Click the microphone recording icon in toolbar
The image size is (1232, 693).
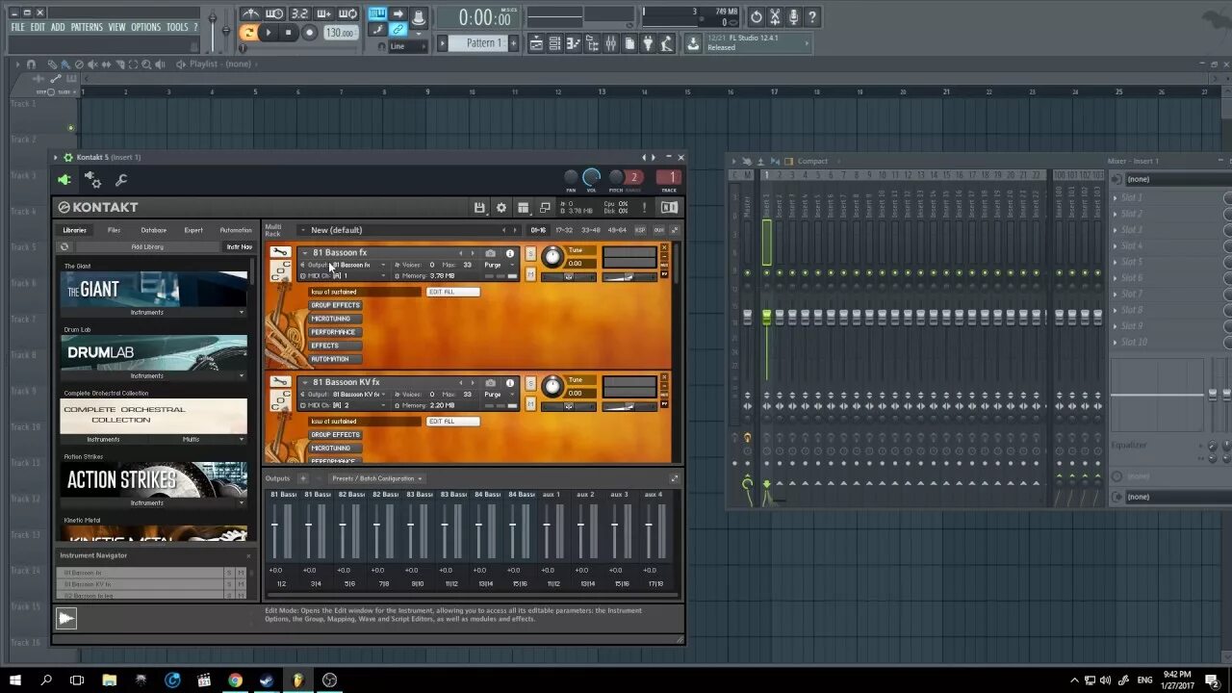(x=793, y=17)
